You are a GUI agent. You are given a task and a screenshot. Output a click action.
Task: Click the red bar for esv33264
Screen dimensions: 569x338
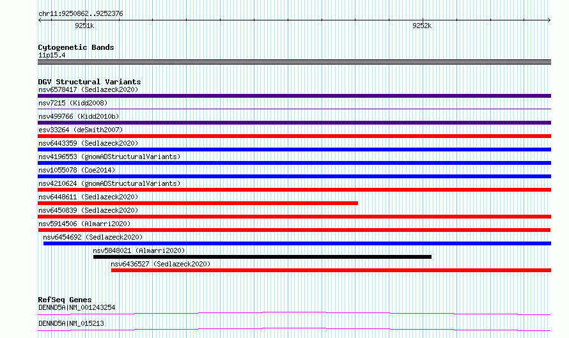pyautogui.click(x=294, y=136)
